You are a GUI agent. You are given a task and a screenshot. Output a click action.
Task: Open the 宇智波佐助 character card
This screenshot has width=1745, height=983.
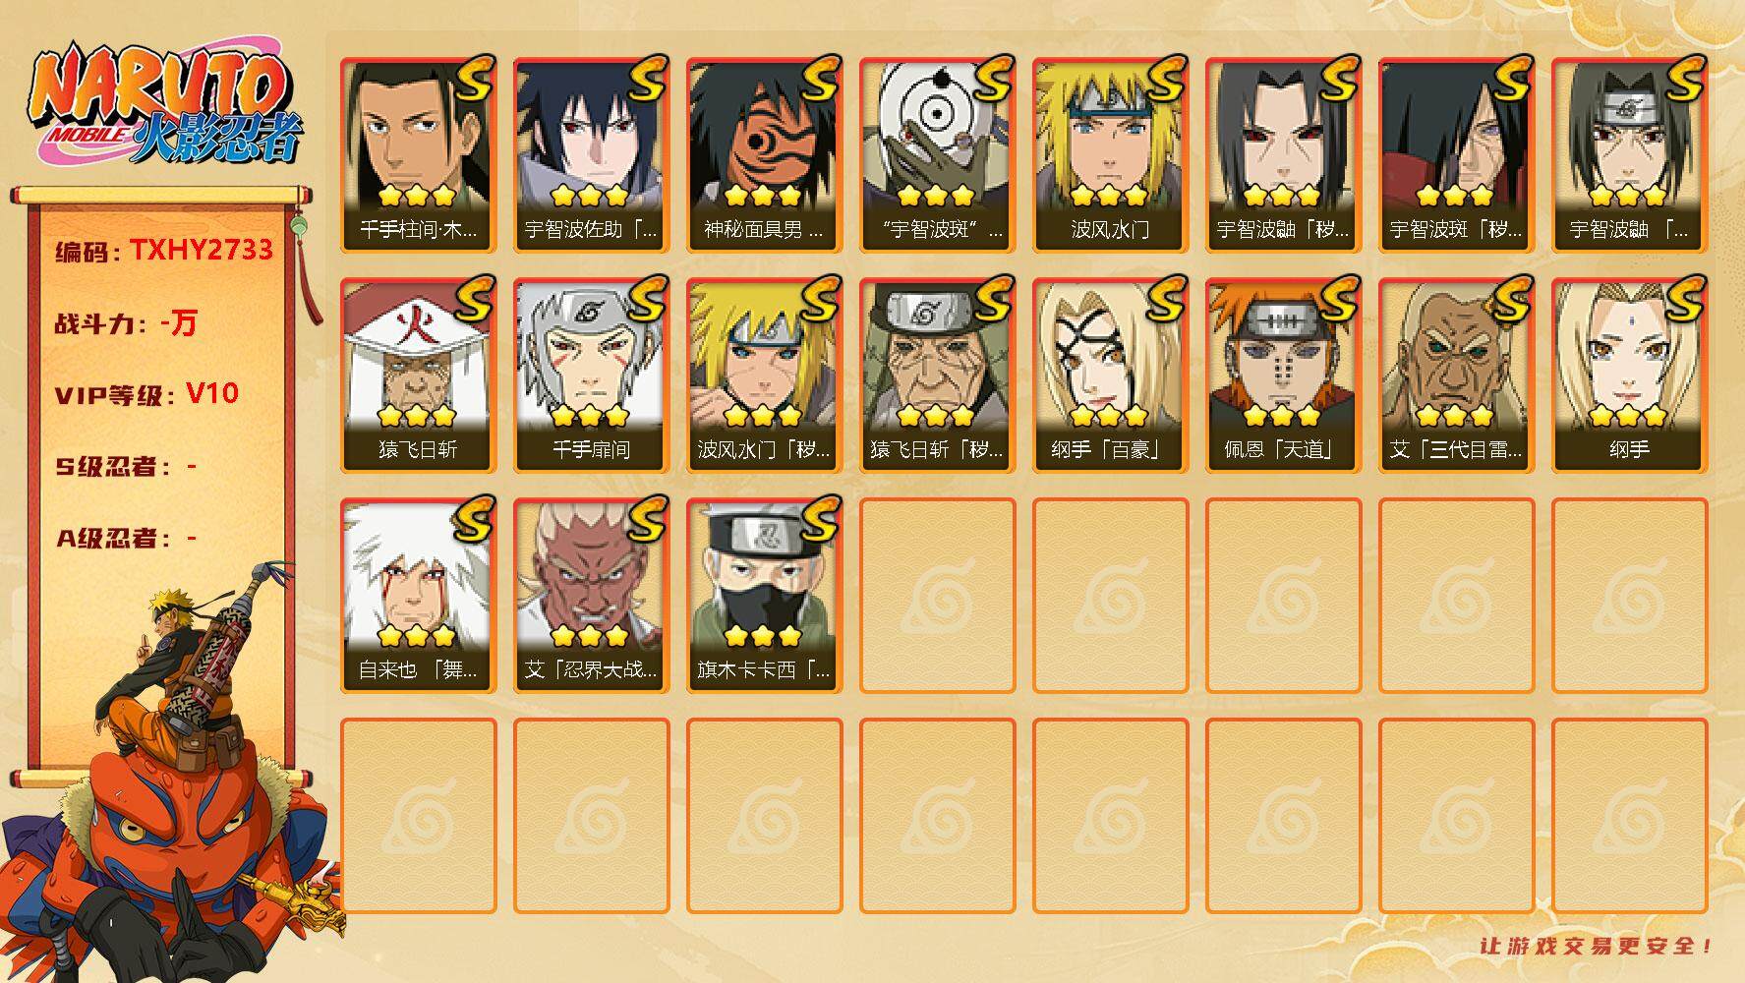591,155
